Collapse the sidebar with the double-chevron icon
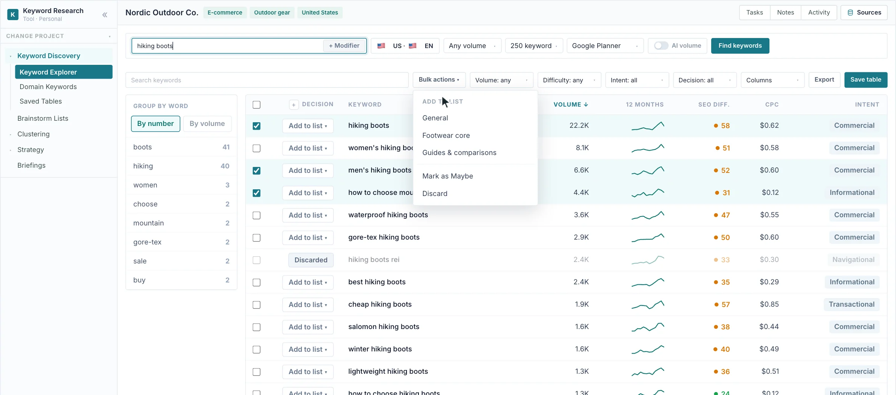This screenshot has width=896, height=395. coord(105,15)
